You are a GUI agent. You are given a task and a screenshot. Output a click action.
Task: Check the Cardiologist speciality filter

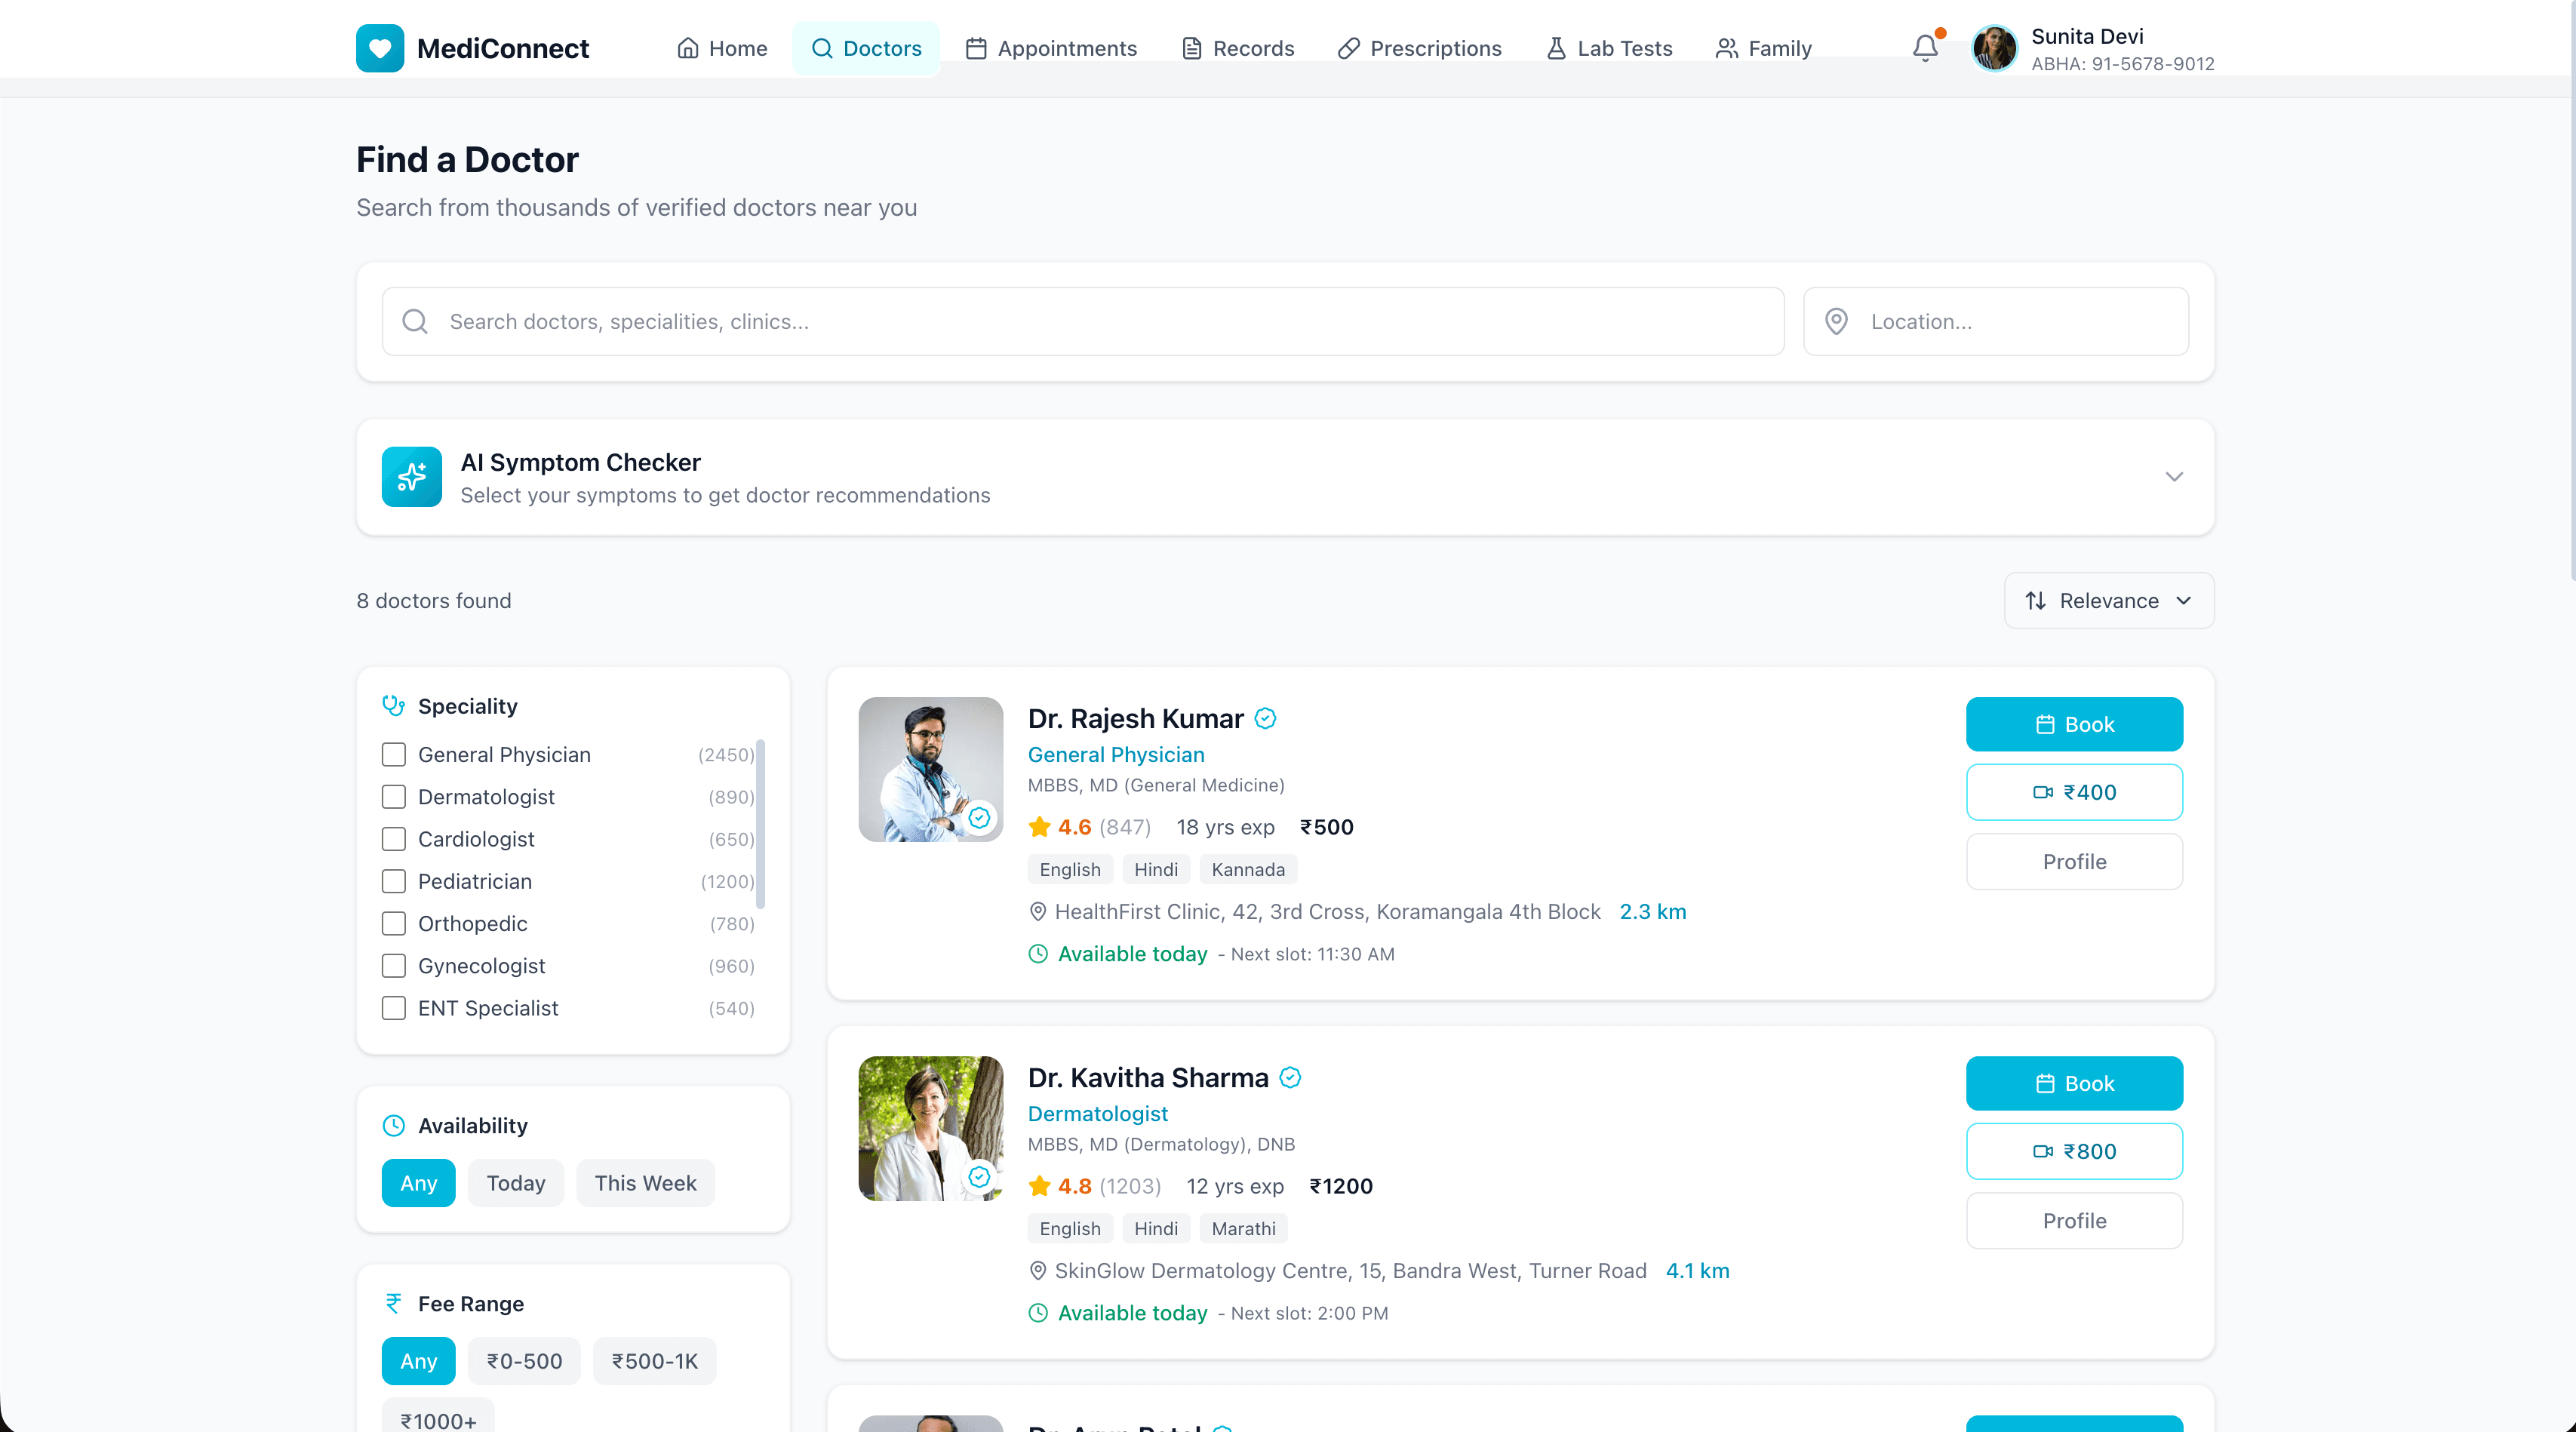[x=393, y=839]
